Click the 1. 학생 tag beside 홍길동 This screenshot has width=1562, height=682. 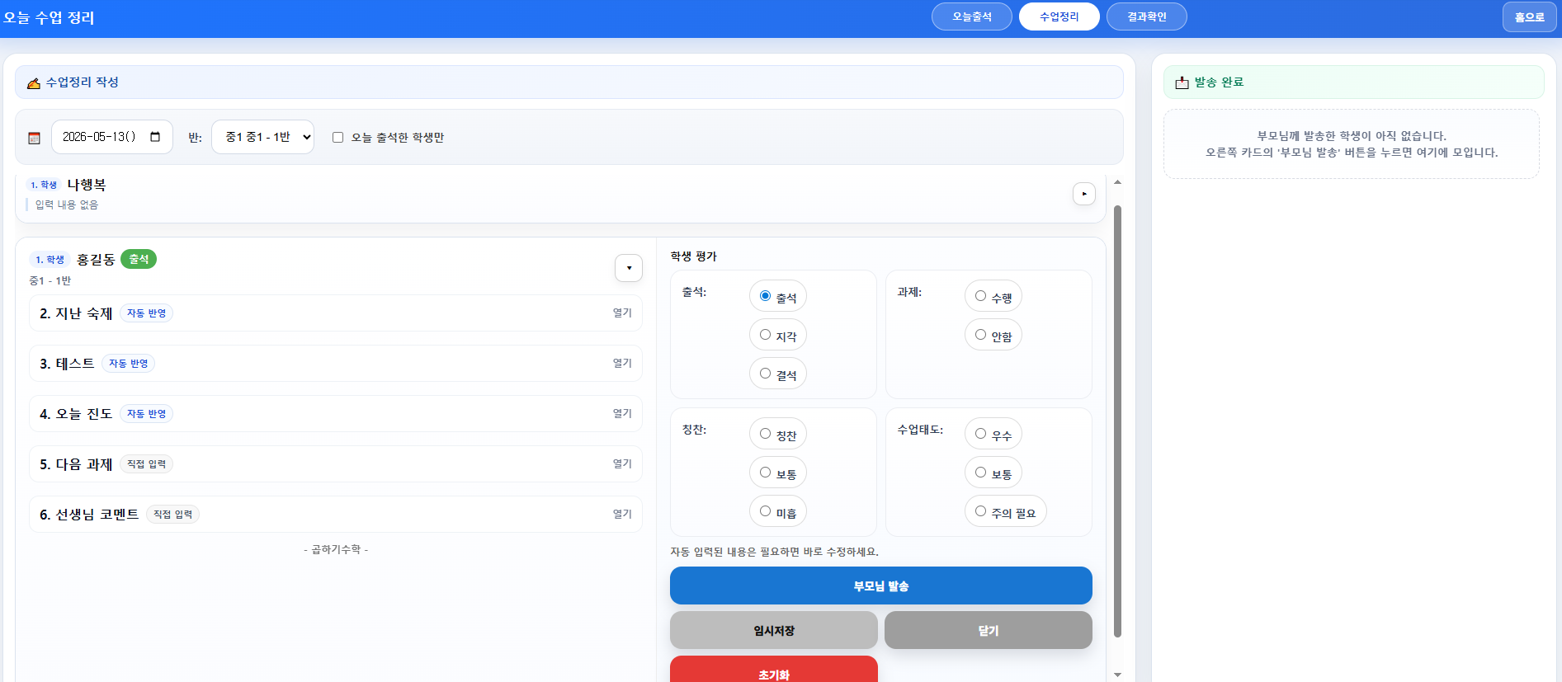click(x=50, y=260)
